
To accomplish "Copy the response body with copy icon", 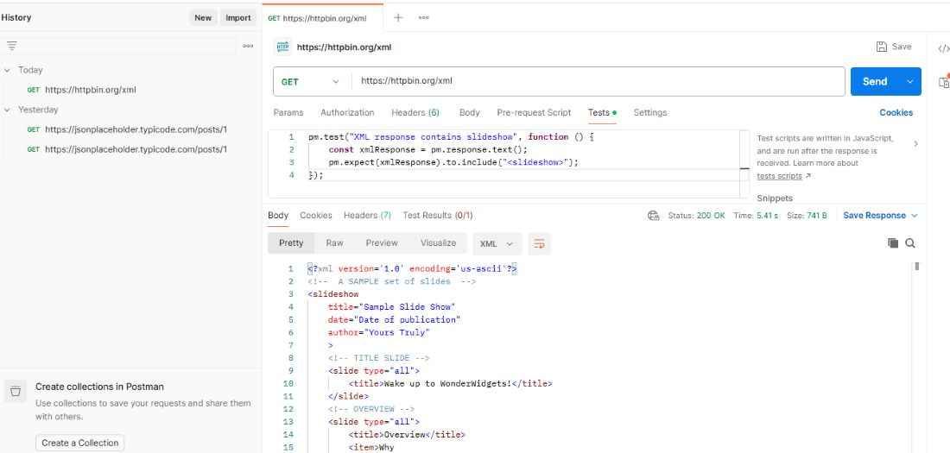I will pyautogui.click(x=893, y=242).
